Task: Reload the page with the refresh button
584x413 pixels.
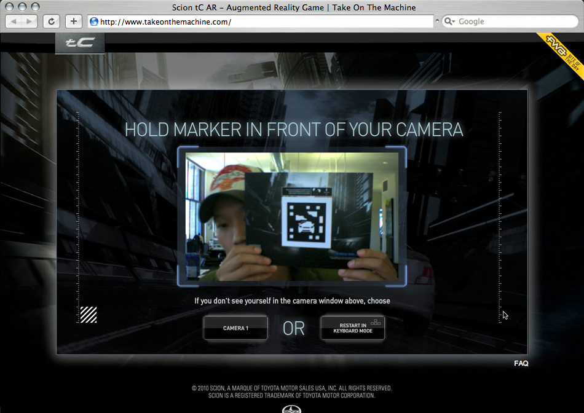Action: [51, 22]
